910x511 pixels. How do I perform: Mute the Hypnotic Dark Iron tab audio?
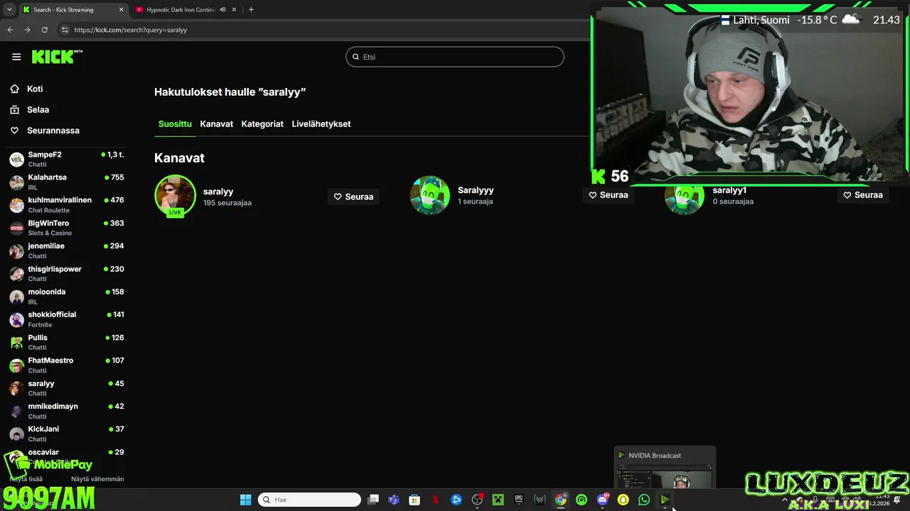tap(223, 10)
